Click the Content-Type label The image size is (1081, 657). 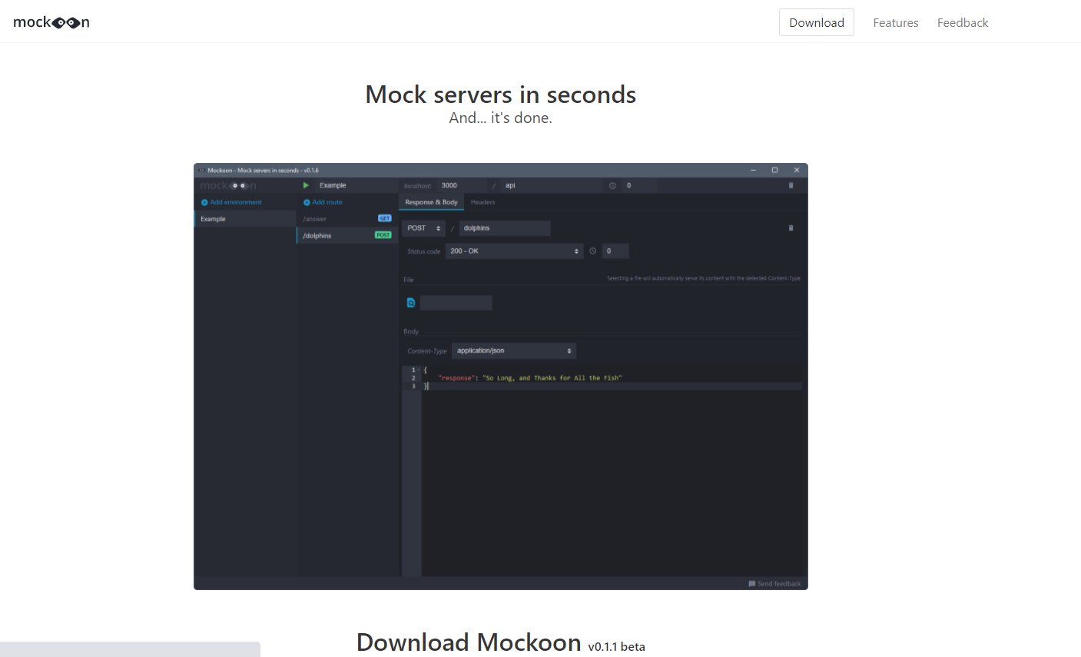(426, 350)
